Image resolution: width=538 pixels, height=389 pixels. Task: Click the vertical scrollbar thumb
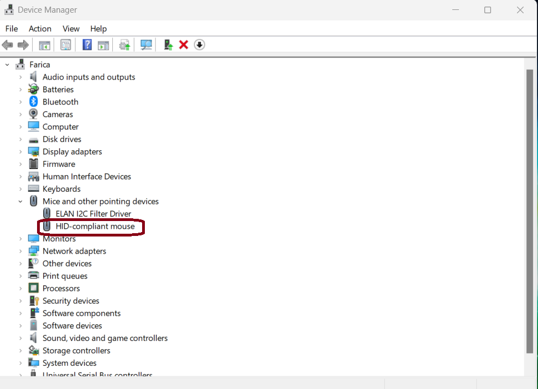coord(530,210)
